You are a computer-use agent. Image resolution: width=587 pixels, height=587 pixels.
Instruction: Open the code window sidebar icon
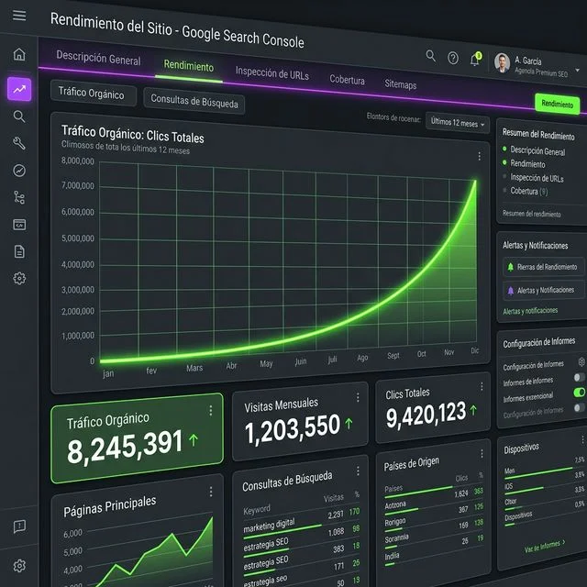(x=19, y=225)
